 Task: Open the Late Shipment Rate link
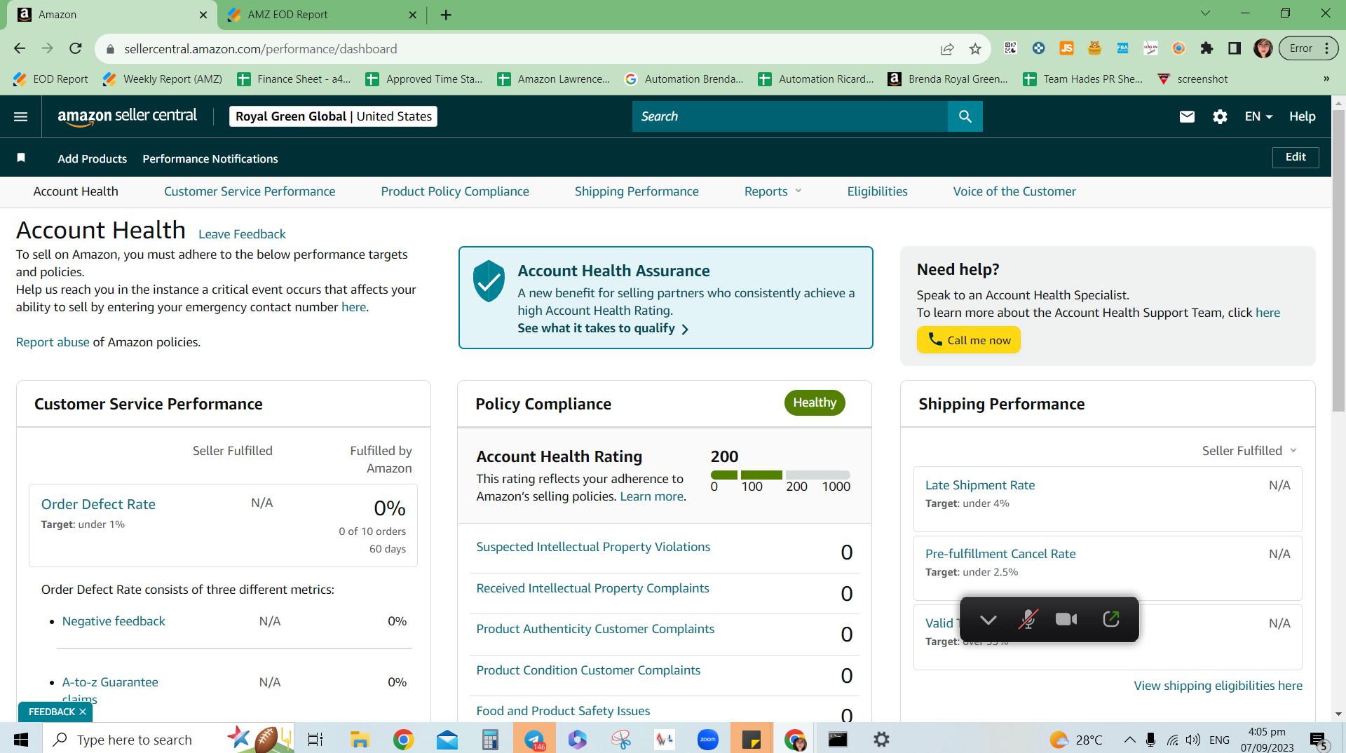pyautogui.click(x=980, y=485)
